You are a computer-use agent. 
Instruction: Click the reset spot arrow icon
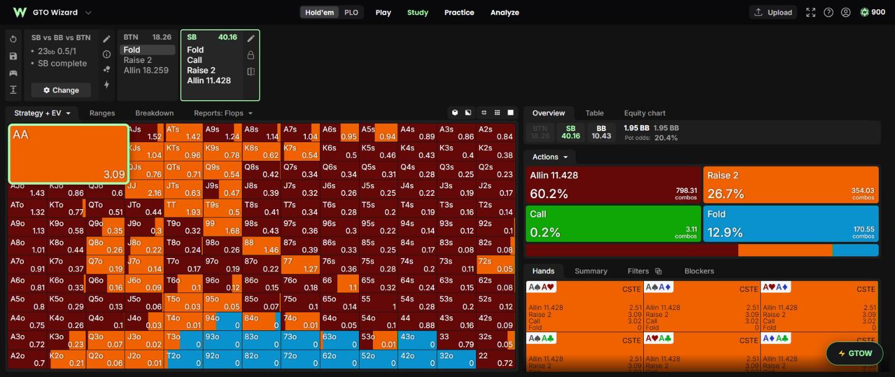point(13,39)
